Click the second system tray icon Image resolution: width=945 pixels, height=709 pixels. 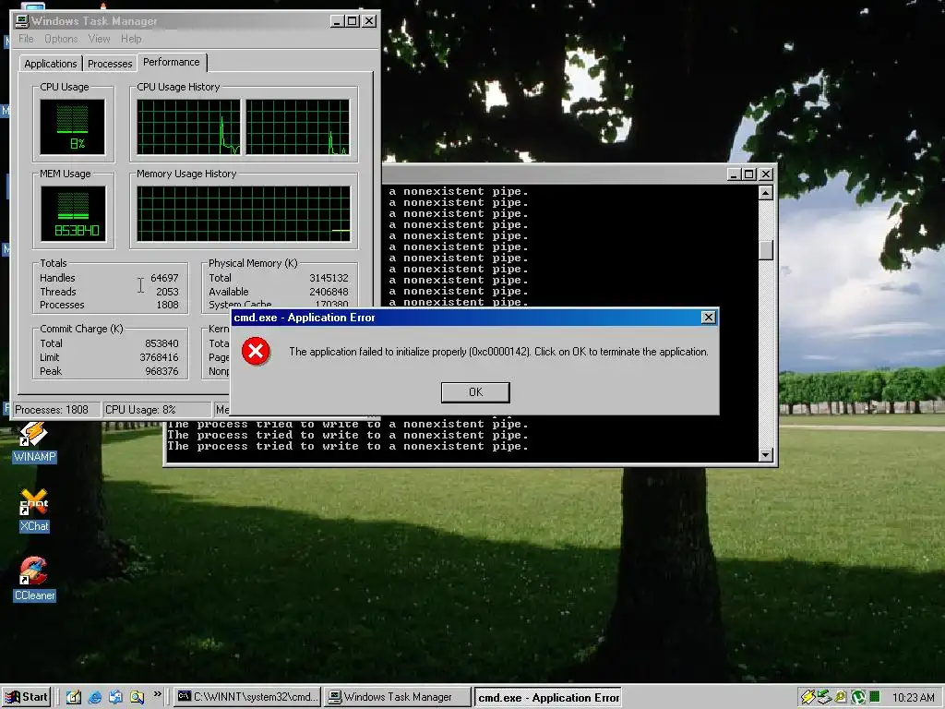824,698
